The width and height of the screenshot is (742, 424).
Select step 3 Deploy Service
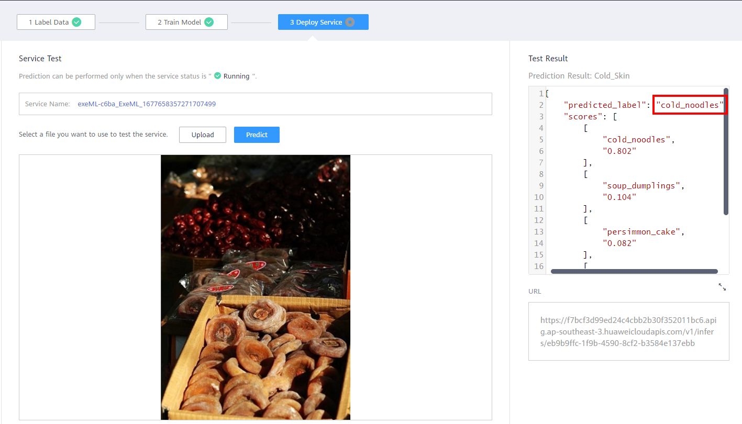pos(316,22)
